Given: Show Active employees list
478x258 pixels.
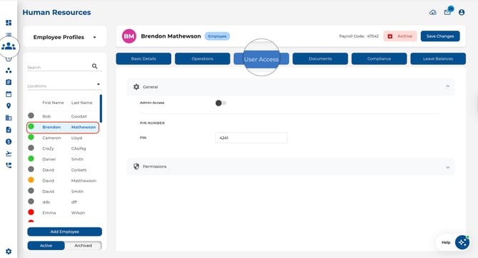Looking at the screenshot, I should 46,245.
